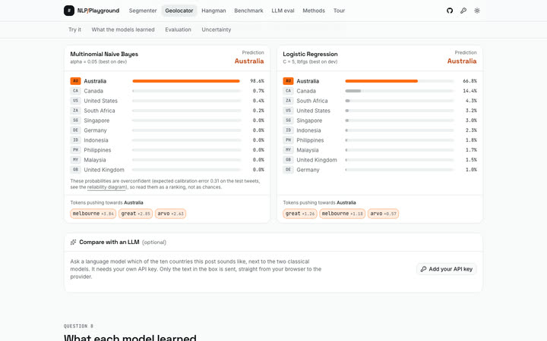The height and width of the screenshot is (341, 547).
Task: Open the GitHub repository icon
Action: tap(450, 11)
